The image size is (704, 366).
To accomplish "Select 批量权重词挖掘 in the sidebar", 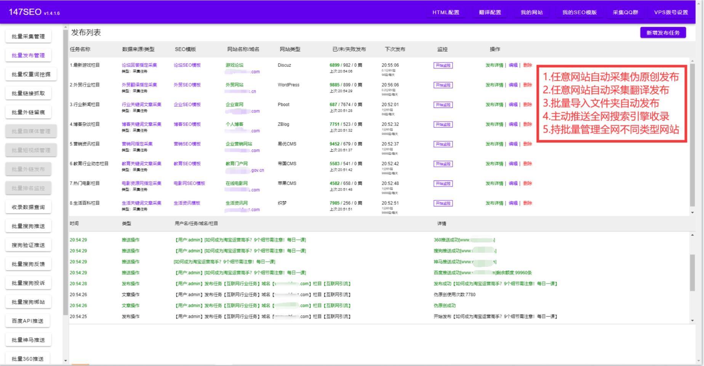I will tap(28, 74).
